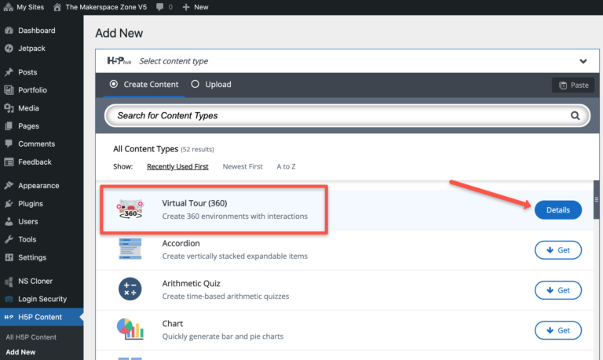The height and width of the screenshot is (360, 603).
Task: Sort content types by Newest First
Action: coord(242,166)
